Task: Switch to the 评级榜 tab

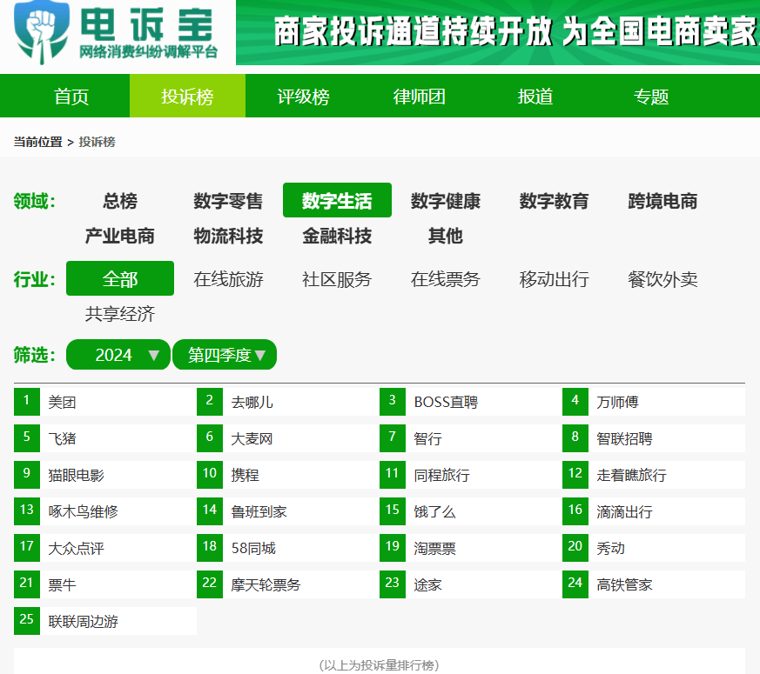Action: tap(303, 97)
